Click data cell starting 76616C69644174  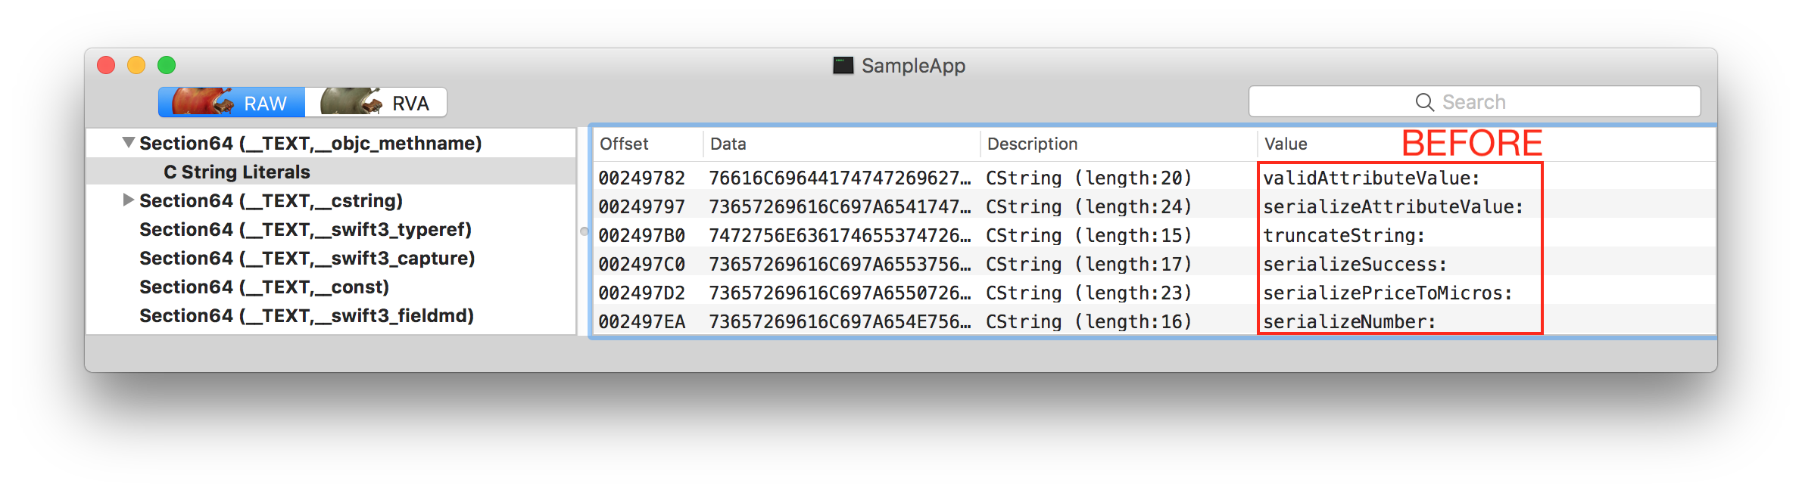tap(840, 178)
